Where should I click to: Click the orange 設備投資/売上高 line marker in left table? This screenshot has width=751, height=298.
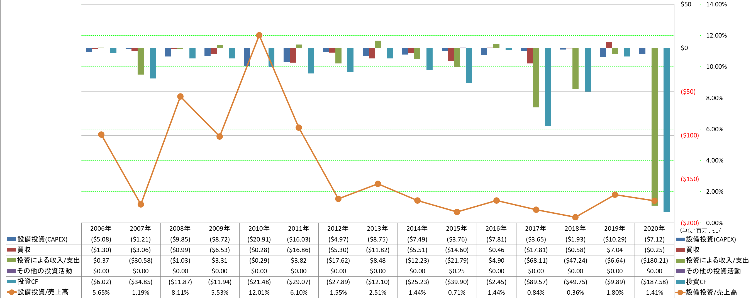[x=12, y=292]
